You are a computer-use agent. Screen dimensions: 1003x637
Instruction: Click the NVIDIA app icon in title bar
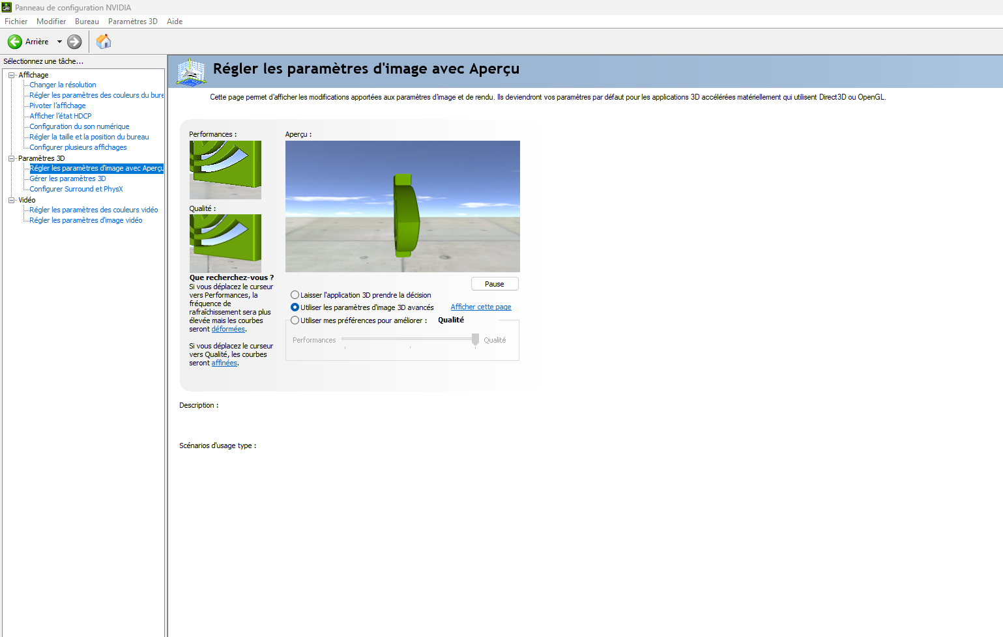coord(7,7)
